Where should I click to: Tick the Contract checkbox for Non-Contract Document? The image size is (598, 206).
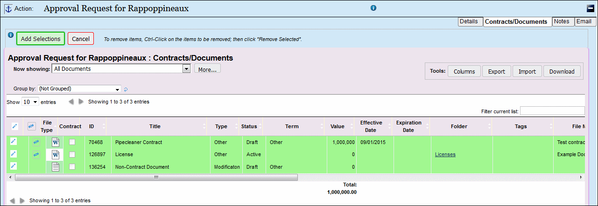(x=72, y=166)
